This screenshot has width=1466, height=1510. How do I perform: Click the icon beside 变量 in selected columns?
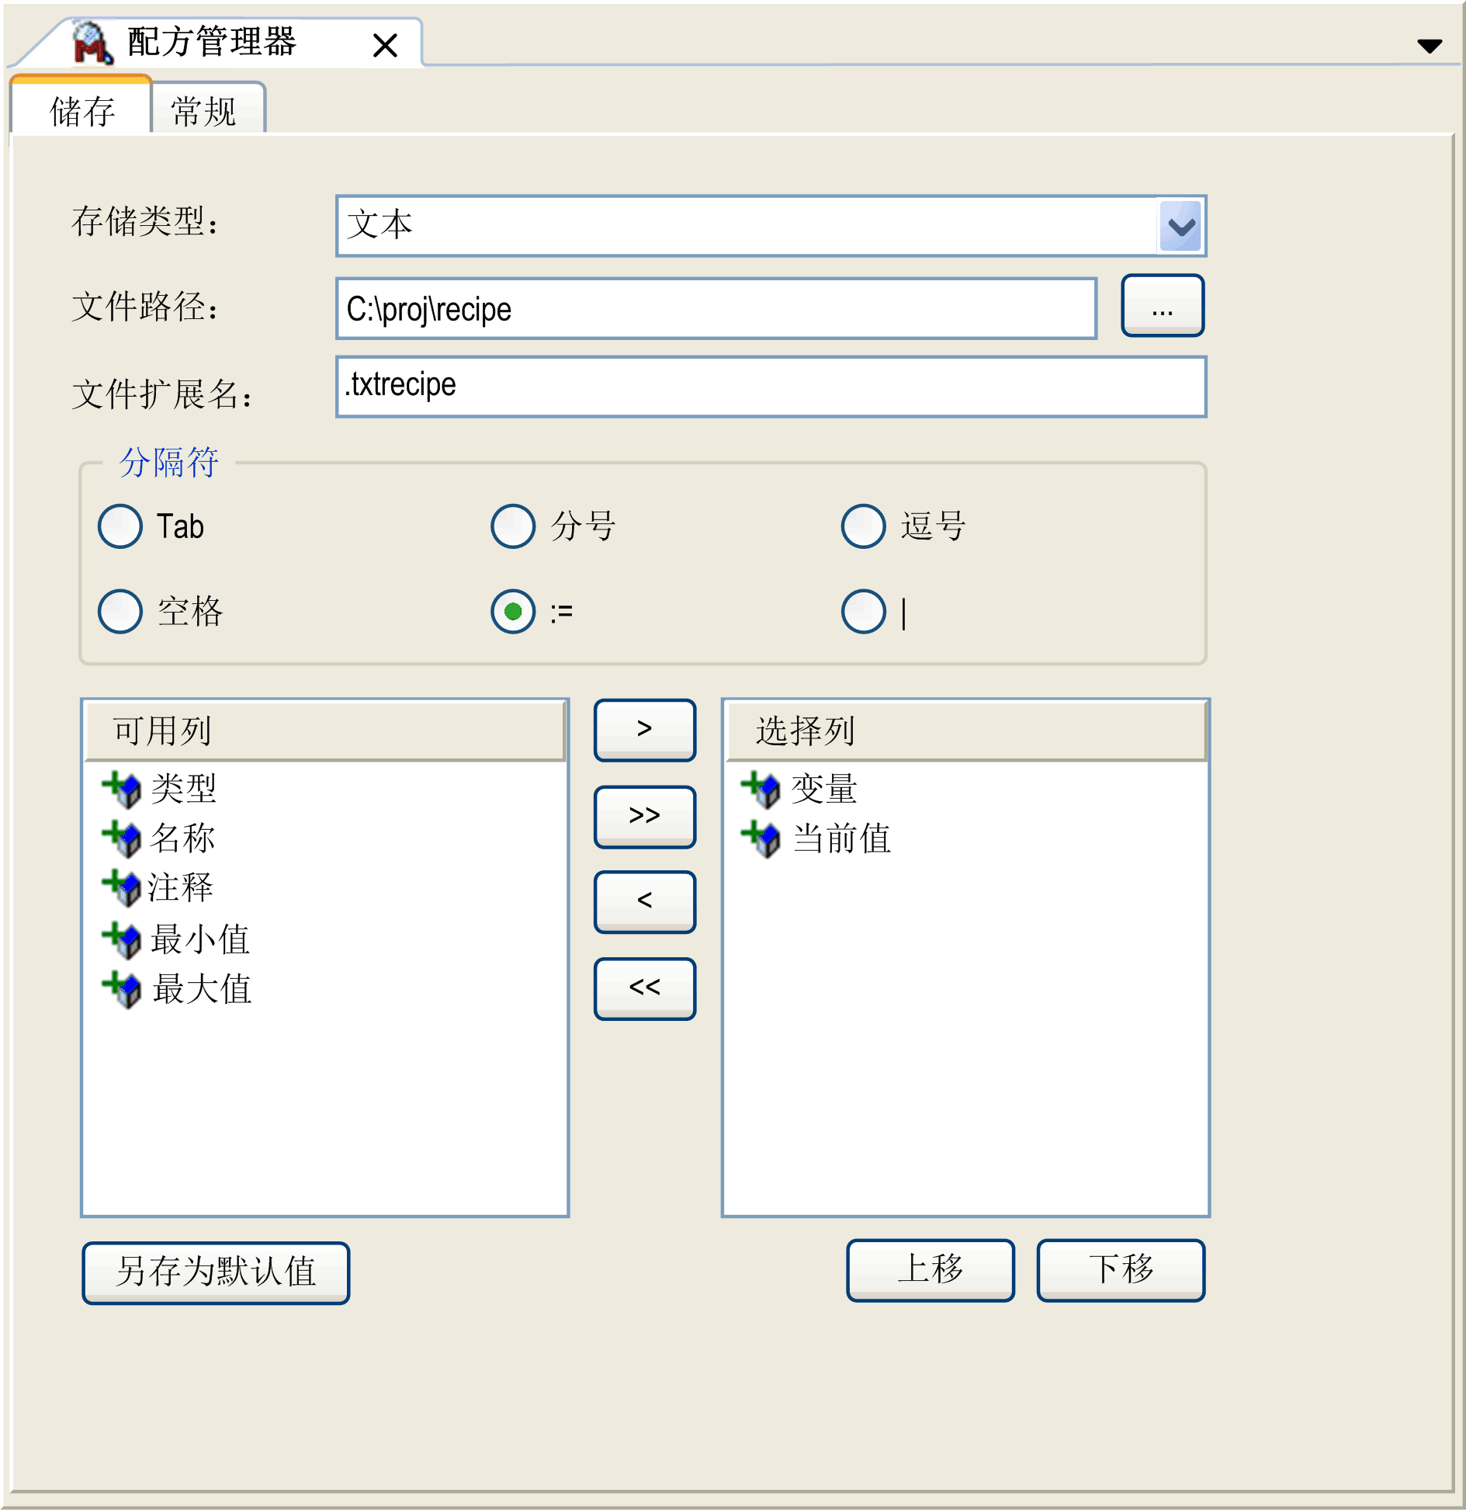[761, 789]
